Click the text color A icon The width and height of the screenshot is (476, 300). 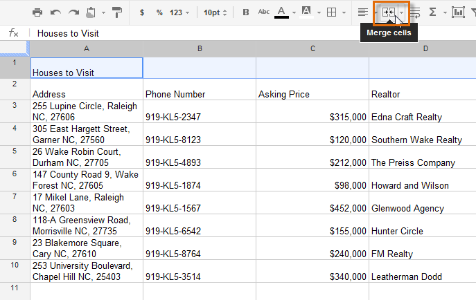click(281, 12)
